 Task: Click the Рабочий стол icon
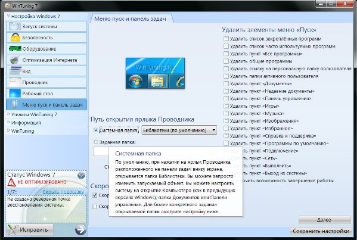pos(15,93)
